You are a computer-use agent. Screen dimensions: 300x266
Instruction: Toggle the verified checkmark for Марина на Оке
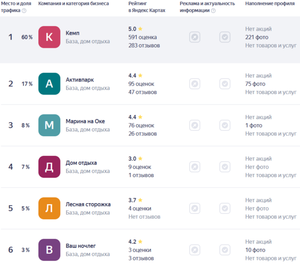click(225, 125)
